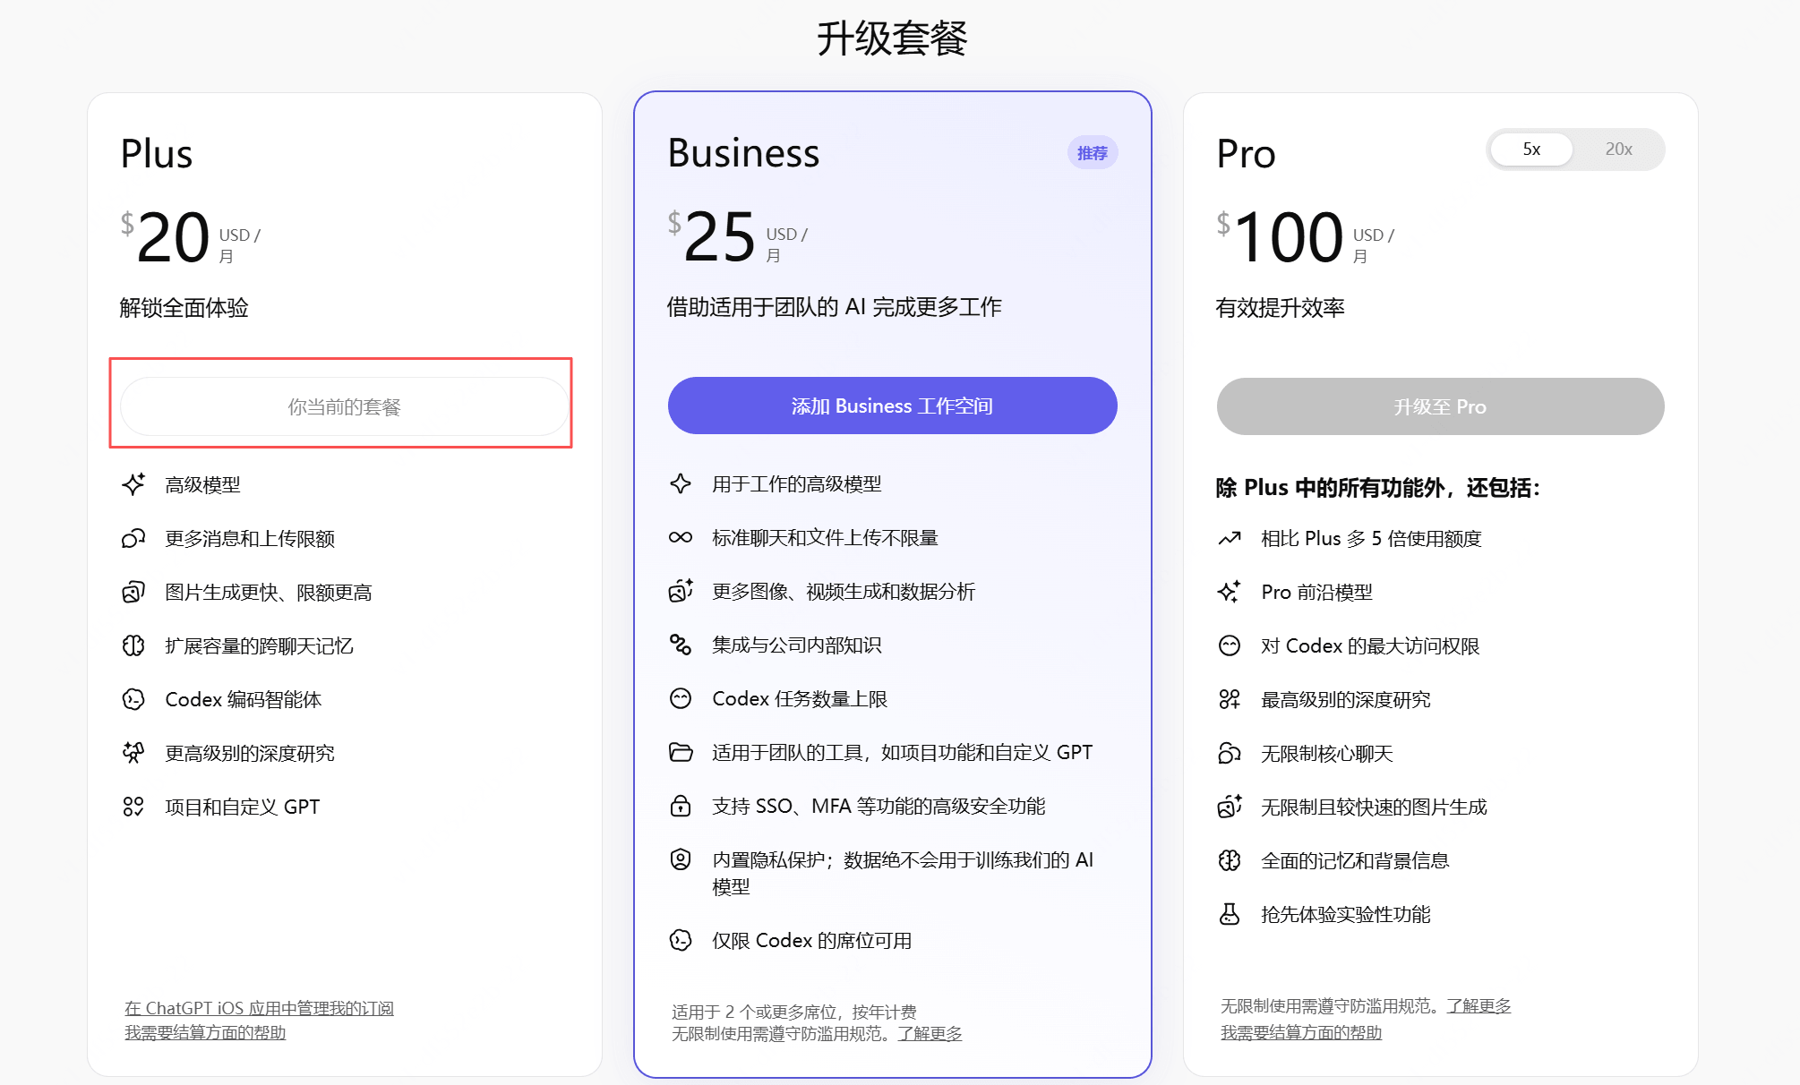The image size is (1800, 1085).
Task: Click the Codex icon next to Codex 编码智能体
Action: click(x=133, y=699)
